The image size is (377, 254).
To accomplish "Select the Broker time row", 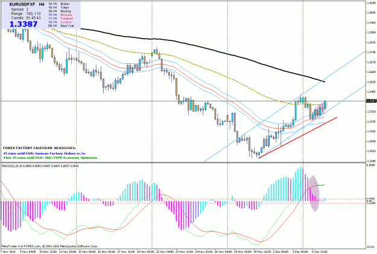I will click(x=59, y=4).
